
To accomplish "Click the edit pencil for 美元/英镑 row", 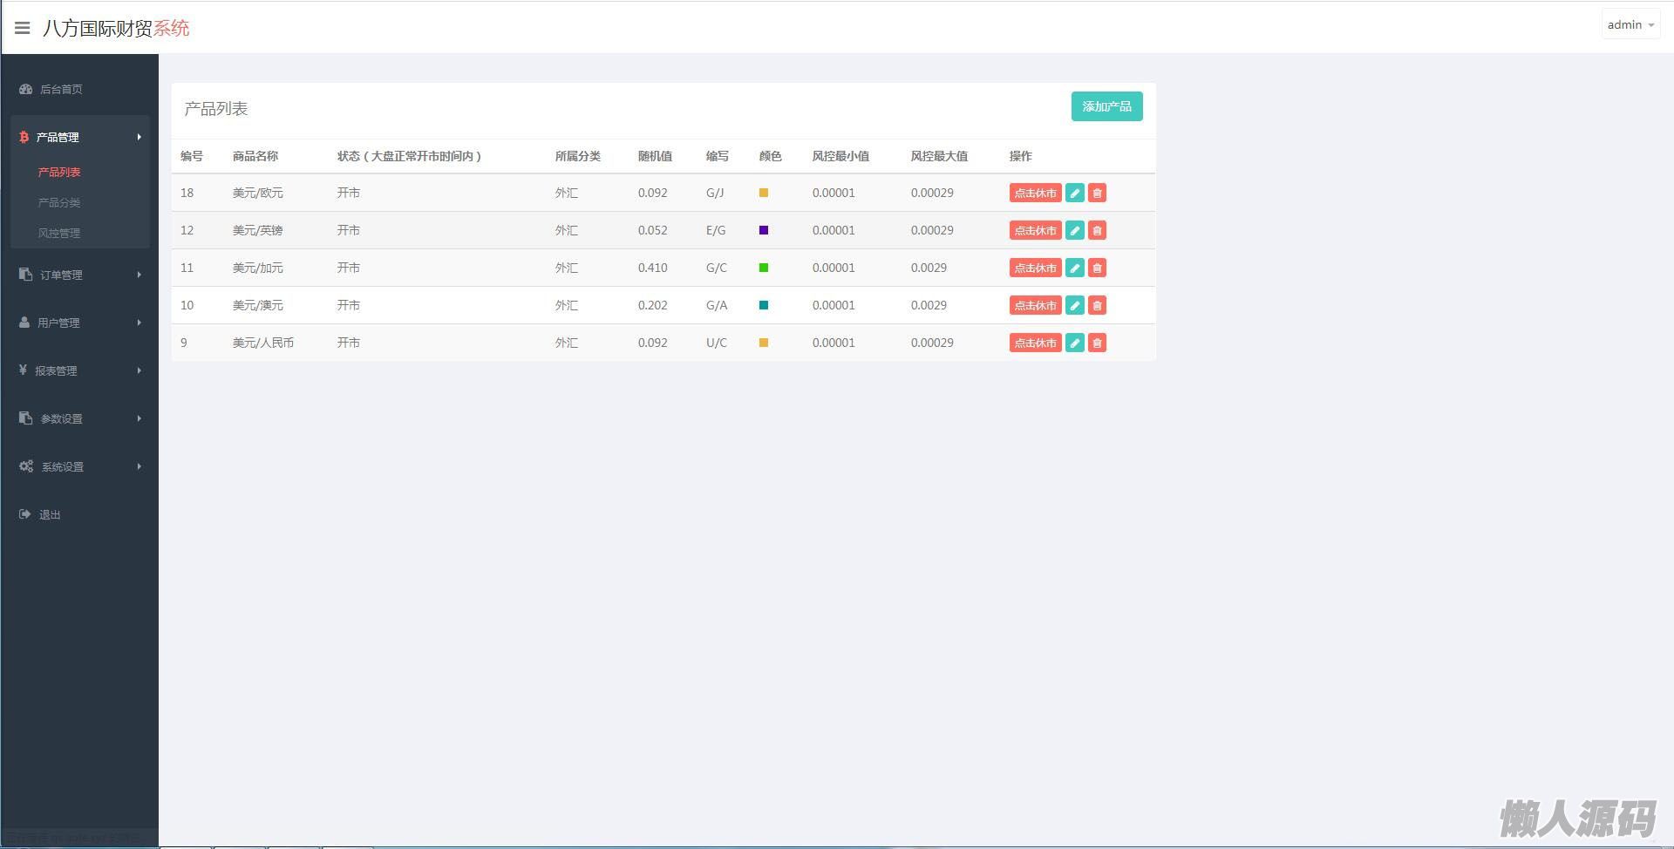I will (1075, 231).
